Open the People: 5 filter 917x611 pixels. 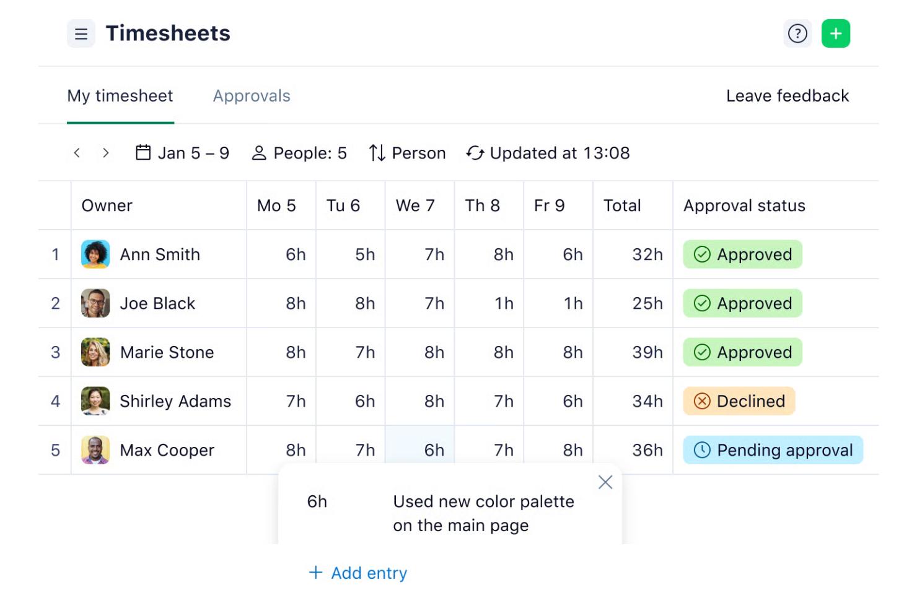(x=299, y=153)
